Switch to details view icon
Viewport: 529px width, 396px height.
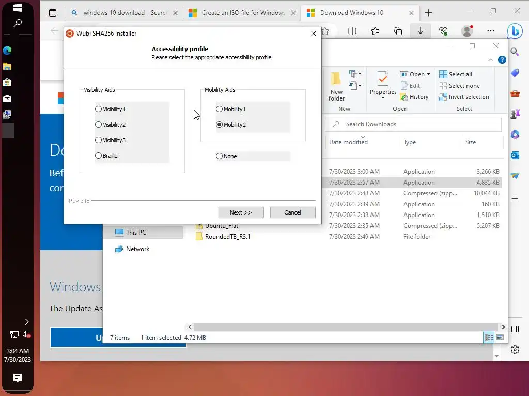[x=489, y=337]
